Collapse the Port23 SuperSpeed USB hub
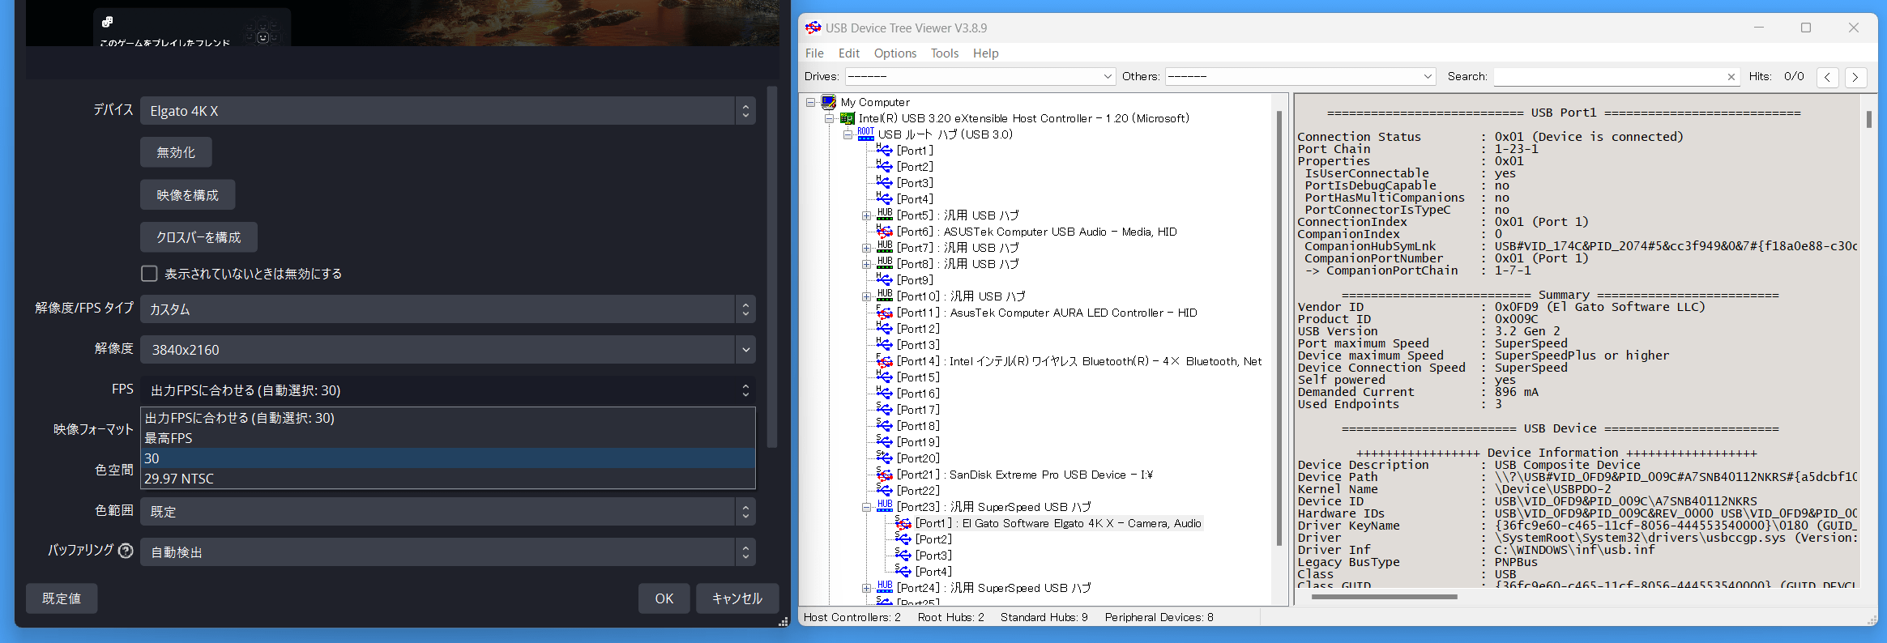The height and width of the screenshot is (643, 1887). pyautogui.click(x=866, y=507)
